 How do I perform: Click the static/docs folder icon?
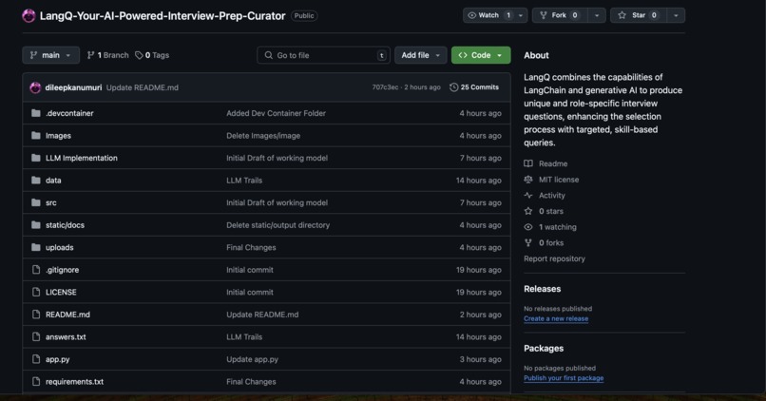pyautogui.click(x=36, y=224)
